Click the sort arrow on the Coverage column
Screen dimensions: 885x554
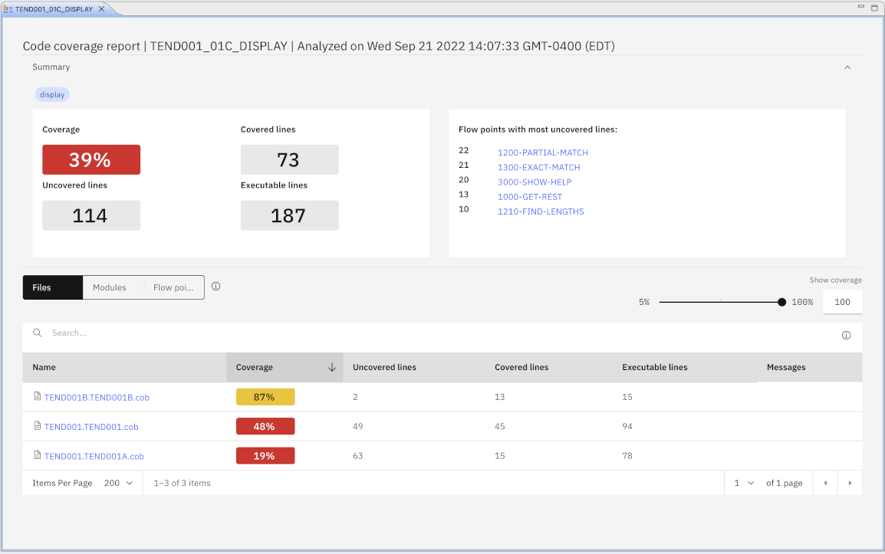click(331, 367)
